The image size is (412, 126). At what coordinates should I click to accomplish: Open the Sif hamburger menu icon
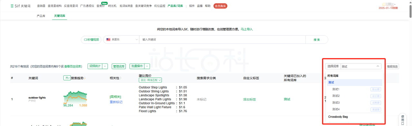(x=12, y=6)
